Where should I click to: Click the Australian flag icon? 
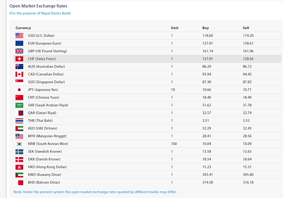[x=19, y=67]
